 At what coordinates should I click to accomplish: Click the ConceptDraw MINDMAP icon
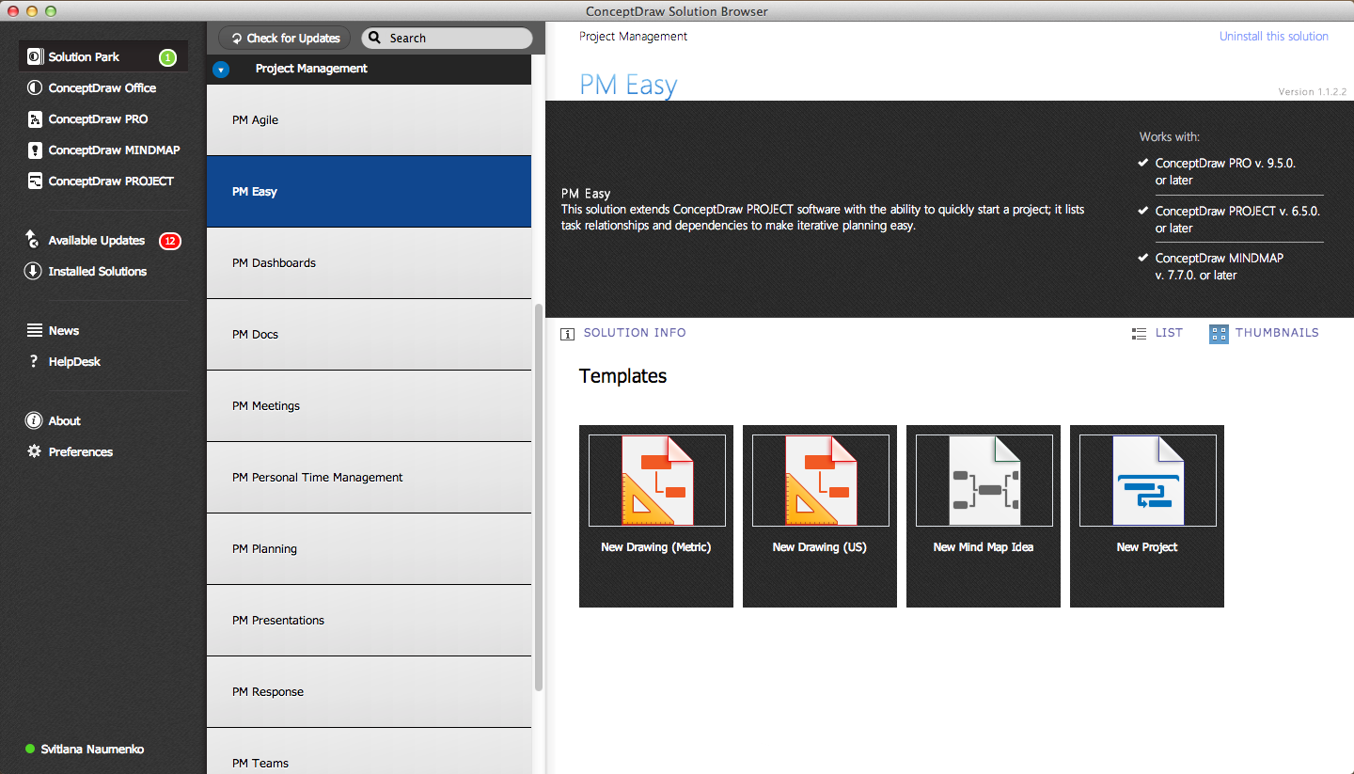coord(35,150)
